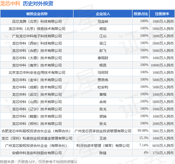Click the 6650万人民币 capital value

[163, 146]
